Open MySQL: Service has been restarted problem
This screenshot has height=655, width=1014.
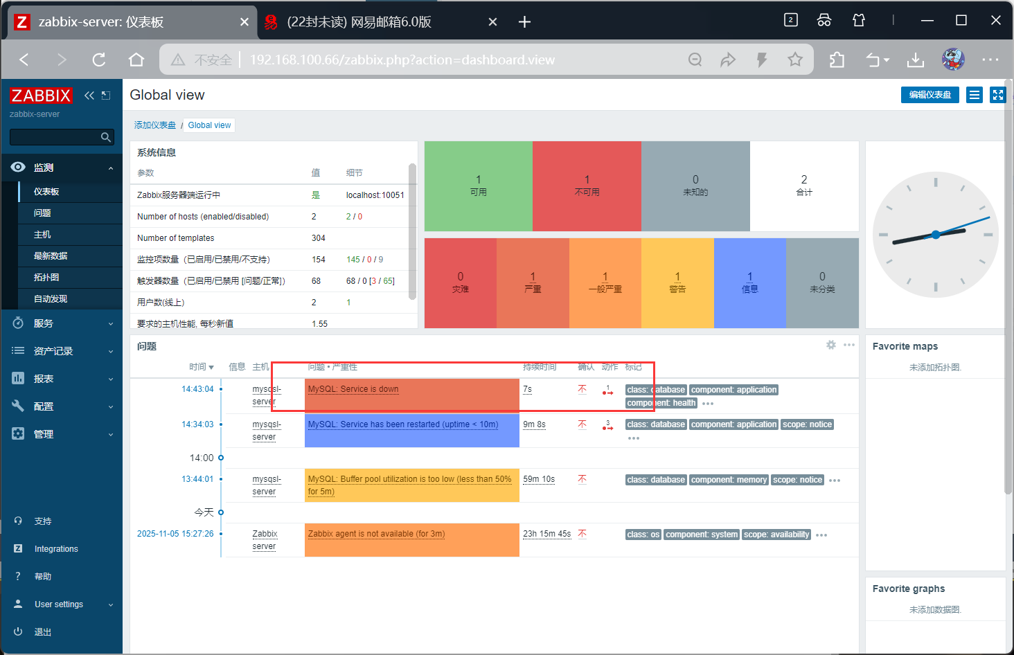tap(403, 424)
